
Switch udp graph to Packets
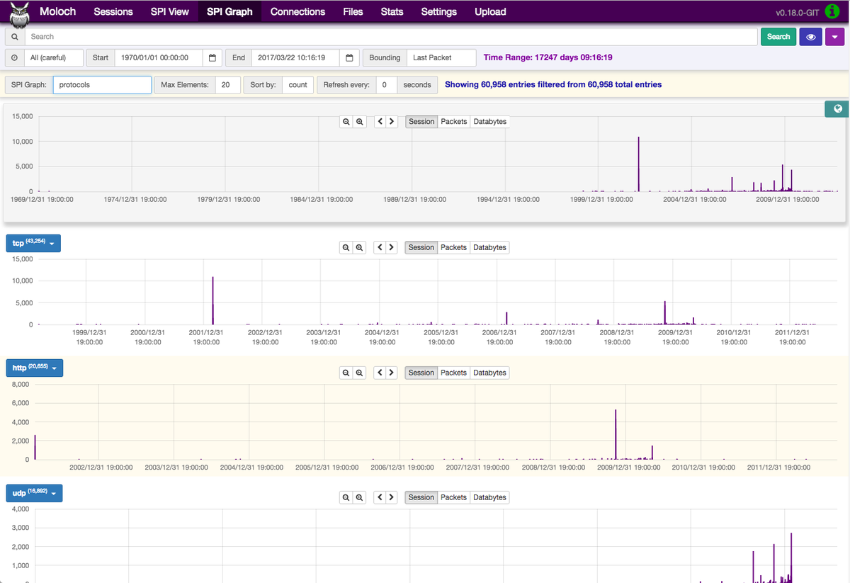pyautogui.click(x=453, y=497)
